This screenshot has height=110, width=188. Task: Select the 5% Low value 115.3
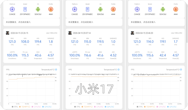pos(25,55)
